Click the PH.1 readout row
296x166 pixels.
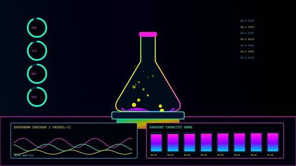pos(247,27)
